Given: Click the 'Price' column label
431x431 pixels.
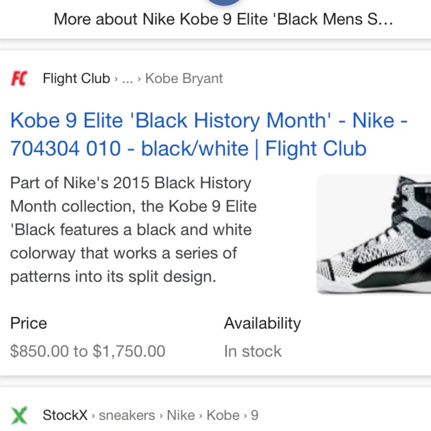Looking at the screenshot, I should click(29, 323).
